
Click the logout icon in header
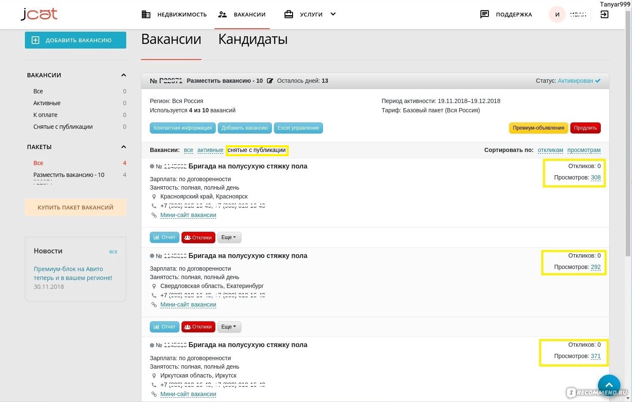[x=605, y=14]
